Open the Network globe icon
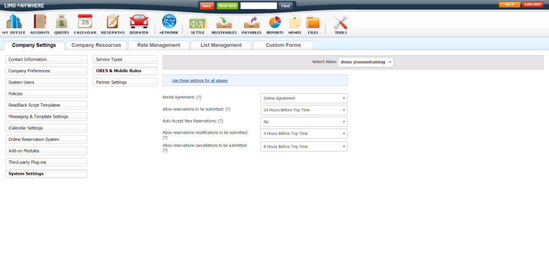The image size is (549, 258). (x=169, y=22)
